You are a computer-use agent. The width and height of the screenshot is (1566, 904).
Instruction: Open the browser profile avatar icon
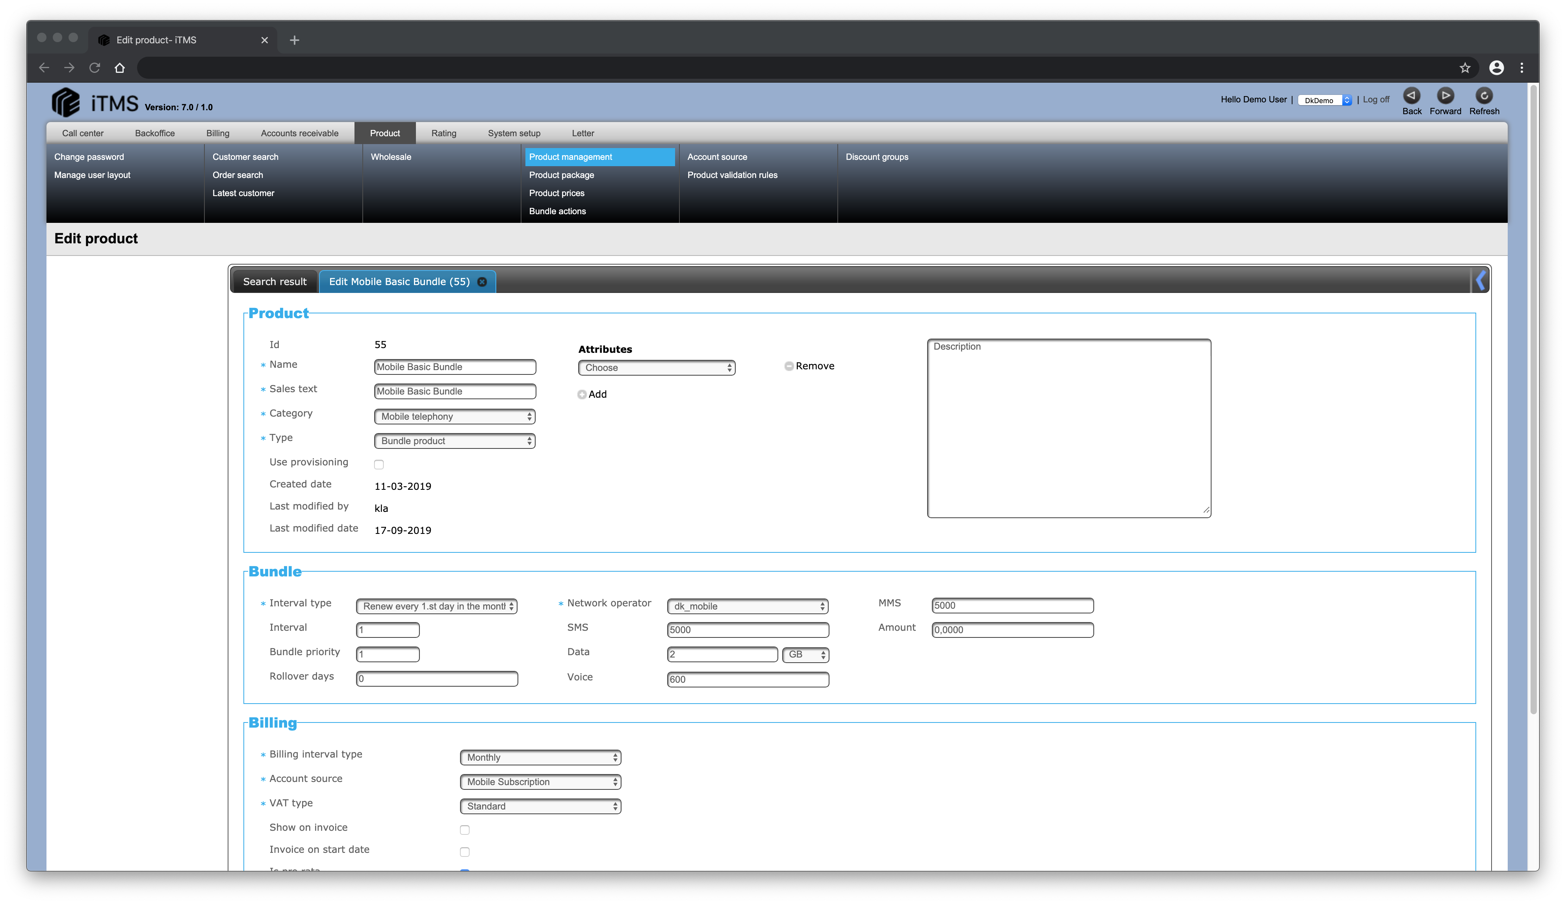1496,68
